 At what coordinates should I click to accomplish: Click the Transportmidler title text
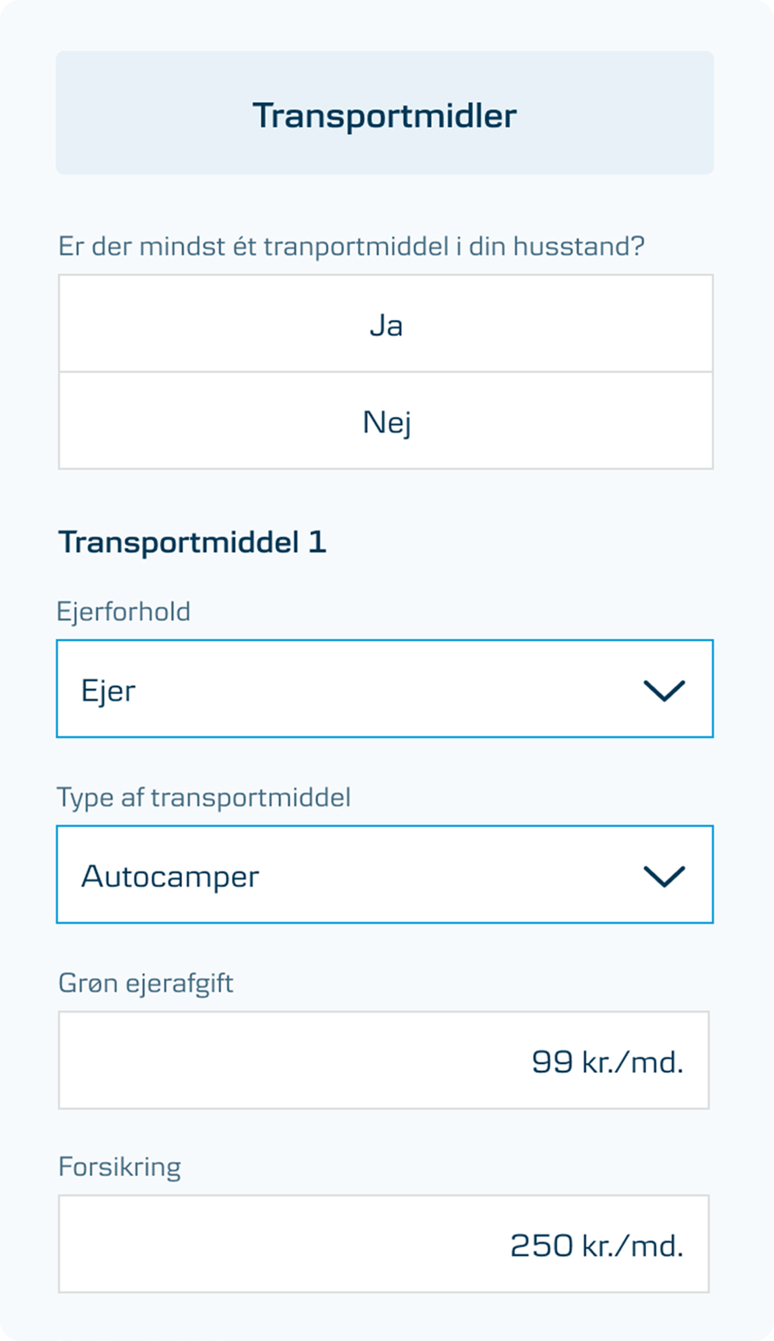pyautogui.click(x=384, y=115)
